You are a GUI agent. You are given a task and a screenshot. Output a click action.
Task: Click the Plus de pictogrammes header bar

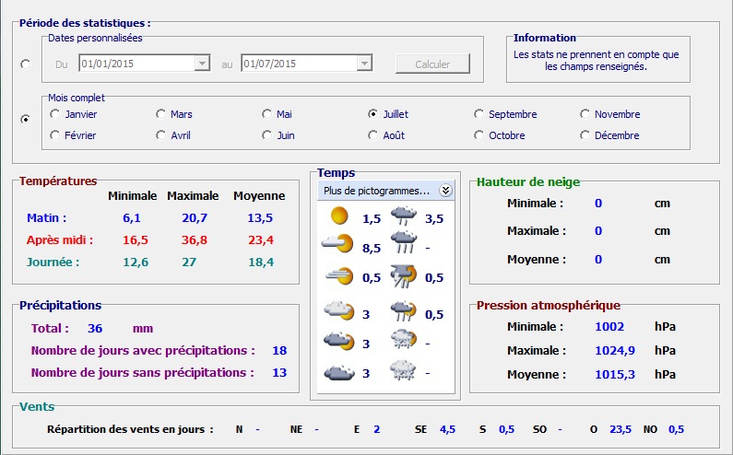(385, 191)
